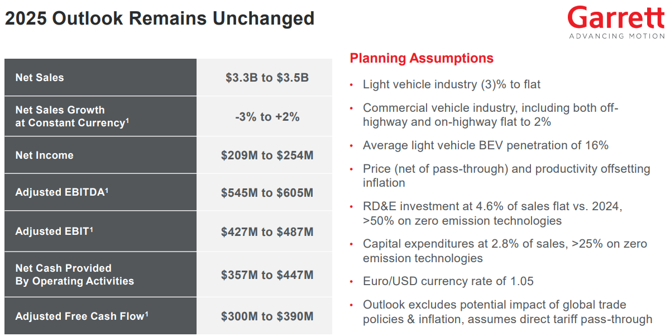Click Net Cash Provided By Operating Activities
The image size is (670, 336).
coord(74,275)
